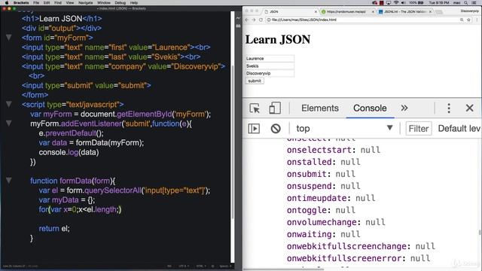Click the Svekis text field on the page
Screen dimensions: 482x271
pyautogui.click(x=270, y=65)
